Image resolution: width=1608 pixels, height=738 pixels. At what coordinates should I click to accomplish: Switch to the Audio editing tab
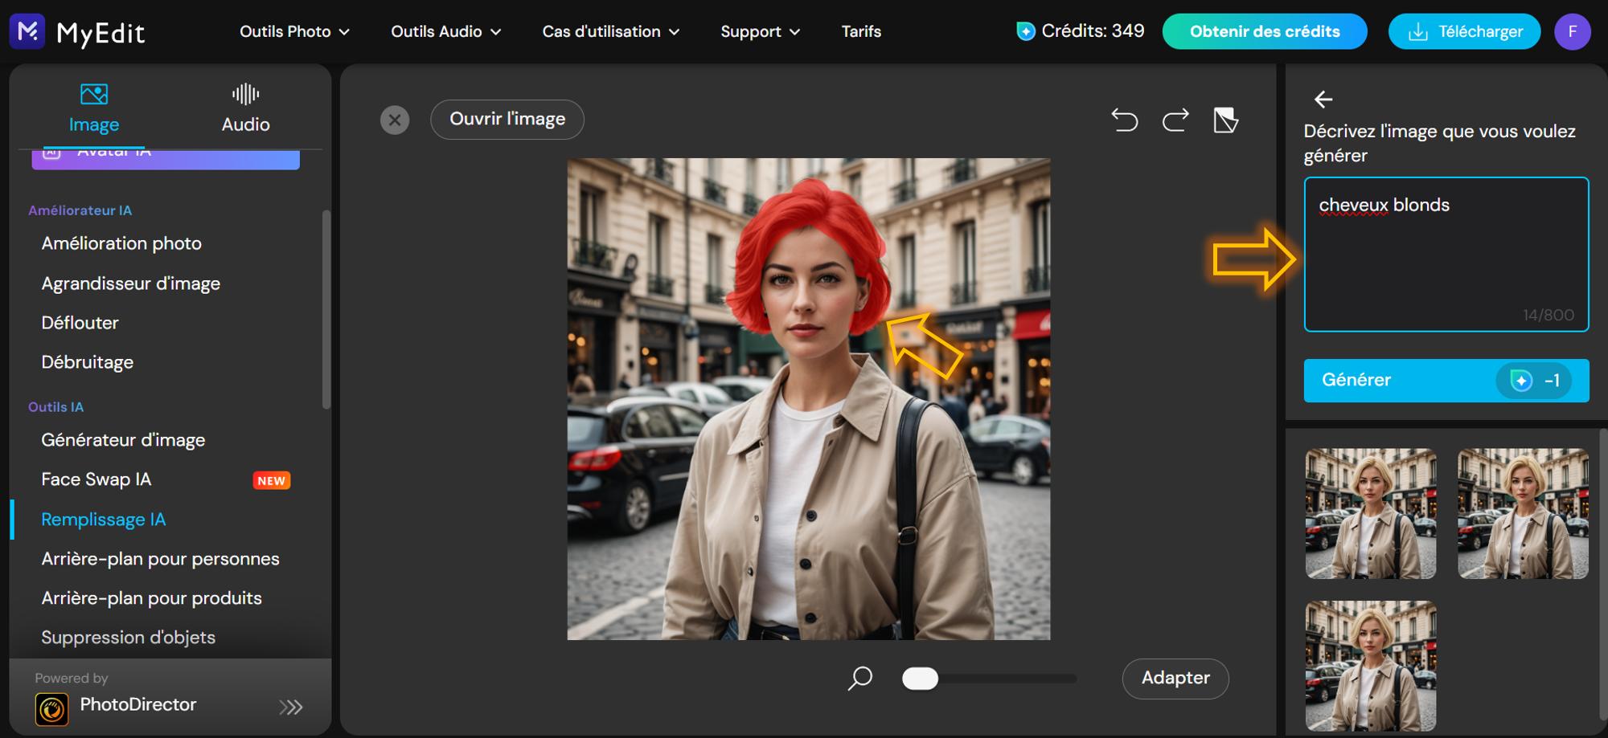(x=244, y=108)
